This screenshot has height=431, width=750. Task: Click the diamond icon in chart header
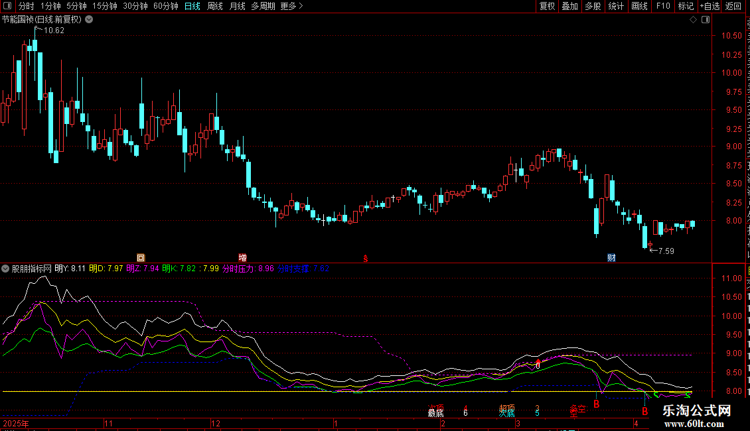pos(693,20)
